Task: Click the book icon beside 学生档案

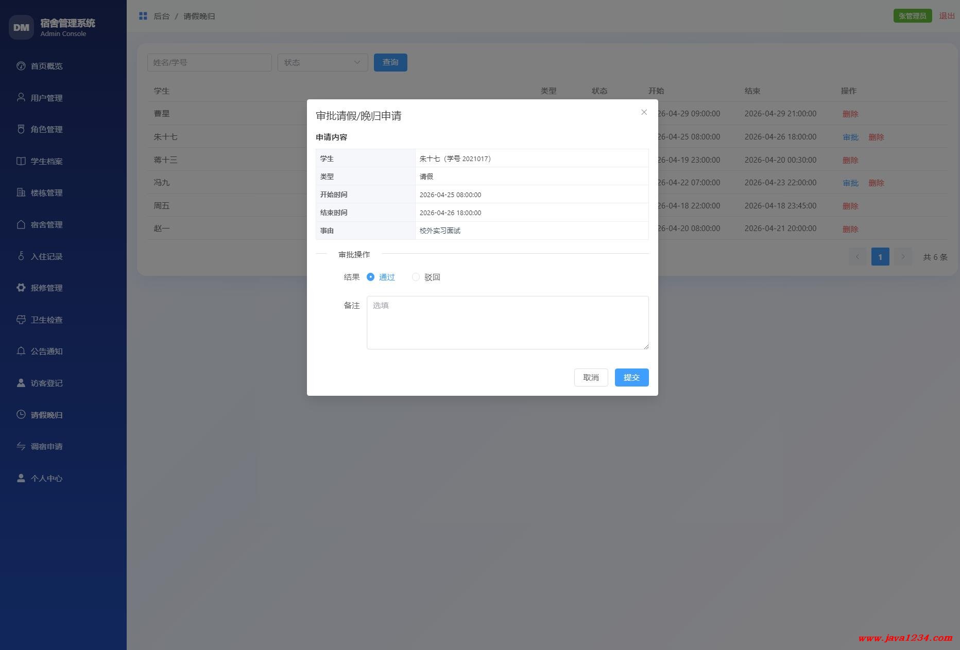Action: point(21,161)
